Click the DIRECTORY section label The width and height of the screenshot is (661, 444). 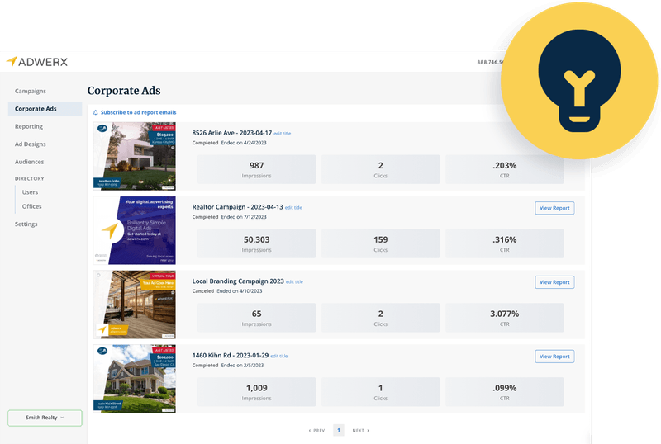pyautogui.click(x=30, y=178)
